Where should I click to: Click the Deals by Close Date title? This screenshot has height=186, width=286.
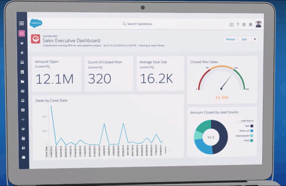coord(51,100)
